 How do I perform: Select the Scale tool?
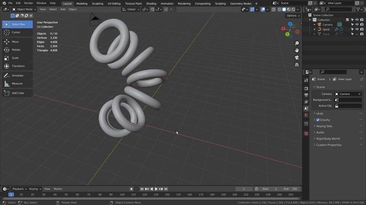(18, 58)
